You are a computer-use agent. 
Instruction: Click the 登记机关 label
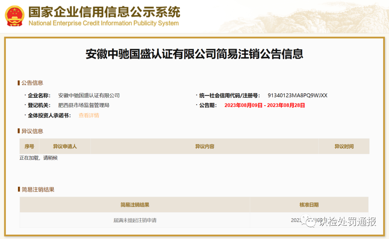[x=39, y=105]
